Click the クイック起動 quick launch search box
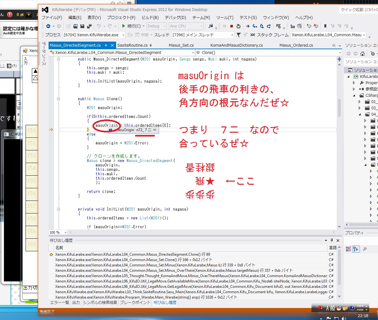The width and height of the screenshot is (378, 320). [x=358, y=10]
